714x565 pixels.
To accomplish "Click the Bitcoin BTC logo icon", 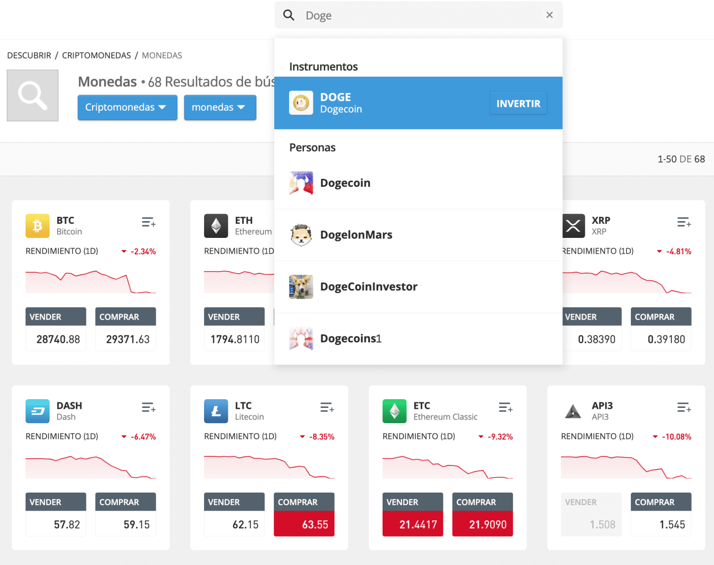I will tap(37, 226).
